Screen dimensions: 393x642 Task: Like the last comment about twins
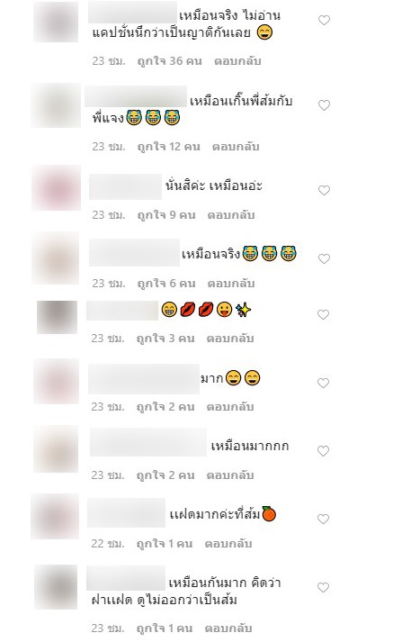click(x=323, y=588)
